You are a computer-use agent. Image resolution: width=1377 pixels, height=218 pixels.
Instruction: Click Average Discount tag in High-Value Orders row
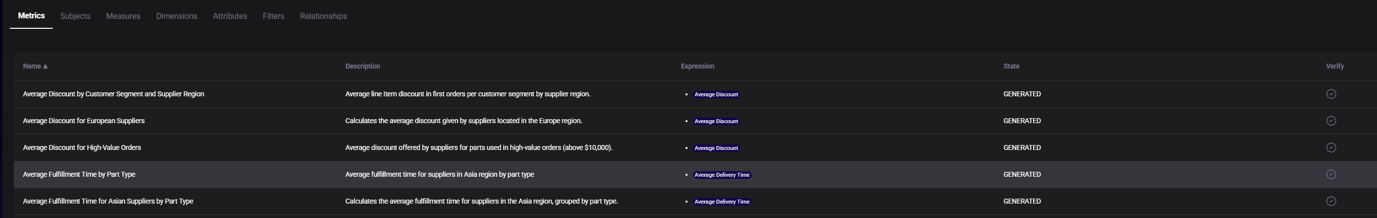tap(716, 148)
